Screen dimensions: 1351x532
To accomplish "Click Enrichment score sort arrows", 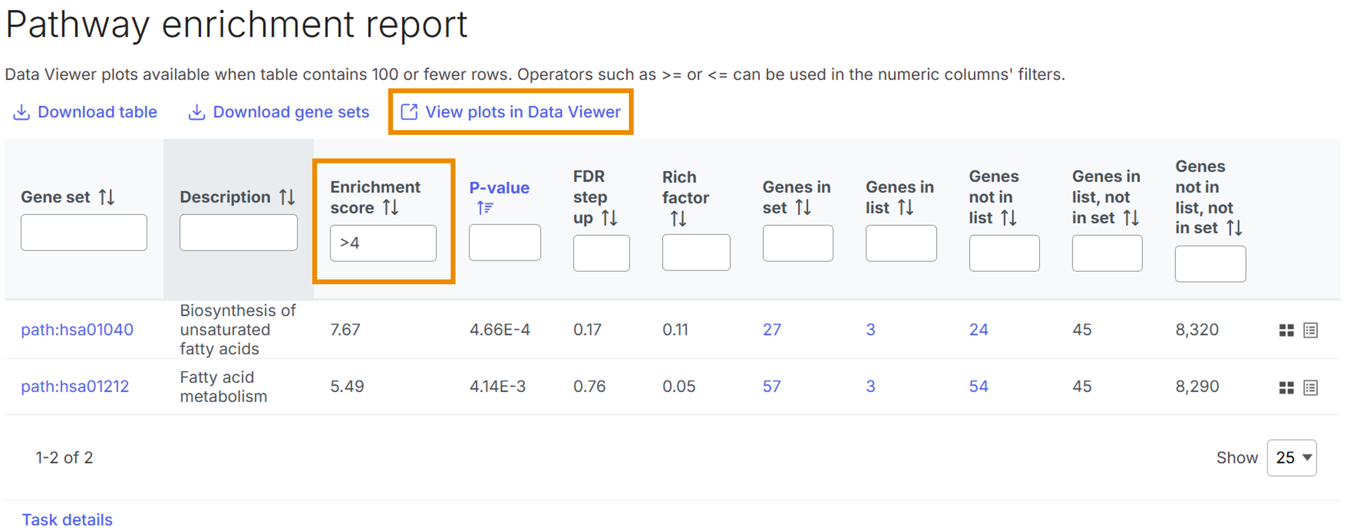I will (x=391, y=207).
